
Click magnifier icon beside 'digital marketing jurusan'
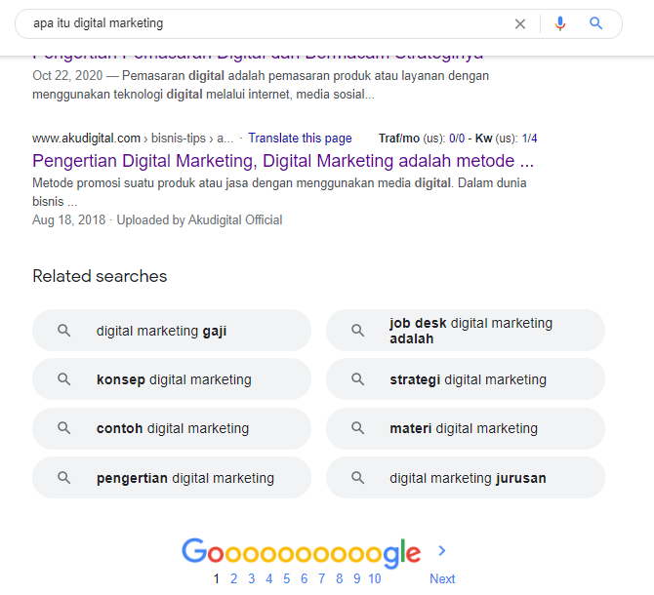click(357, 478)
